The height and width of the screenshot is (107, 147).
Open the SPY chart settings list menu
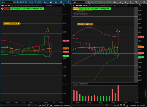pos(144,2)
